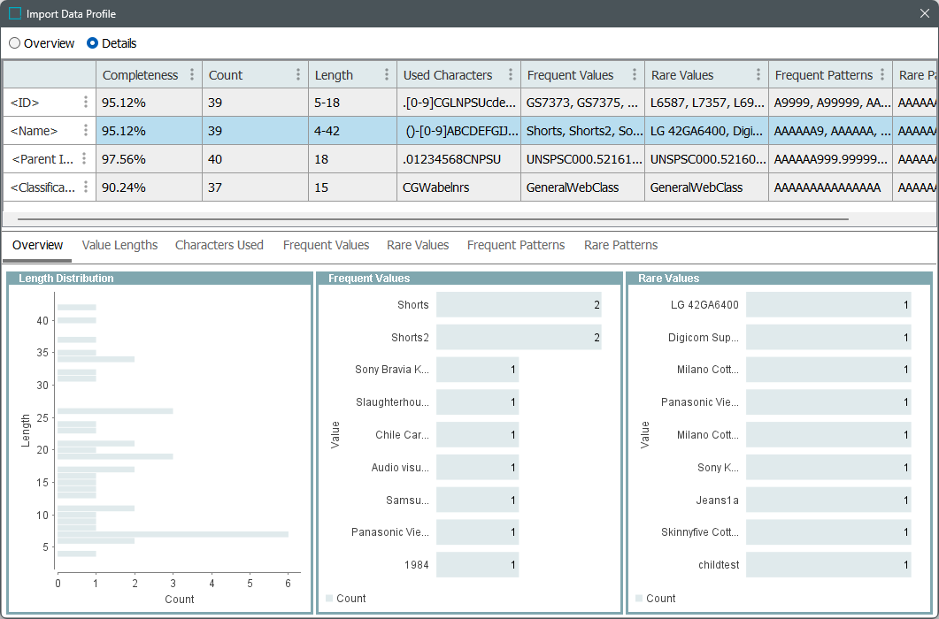The height and width of the screenshot is (619, 939).
Task: Click the childtest bar in Rare Values
Action: click(x=828, y=564)
